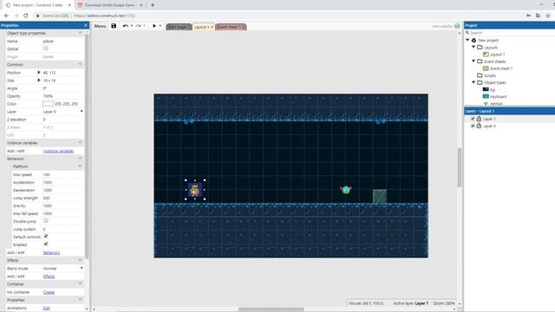The height and width of the screenshot is (312, 555).
Task: Click the Event sheets folder icon
Action: tap(480, 62)
